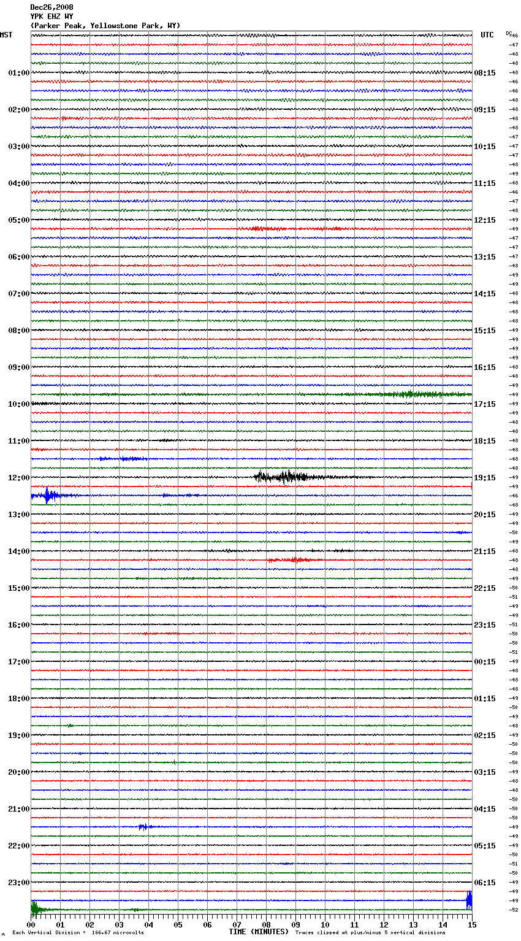Click the blue spike at end of 23:30 trace

click(469, 900)
